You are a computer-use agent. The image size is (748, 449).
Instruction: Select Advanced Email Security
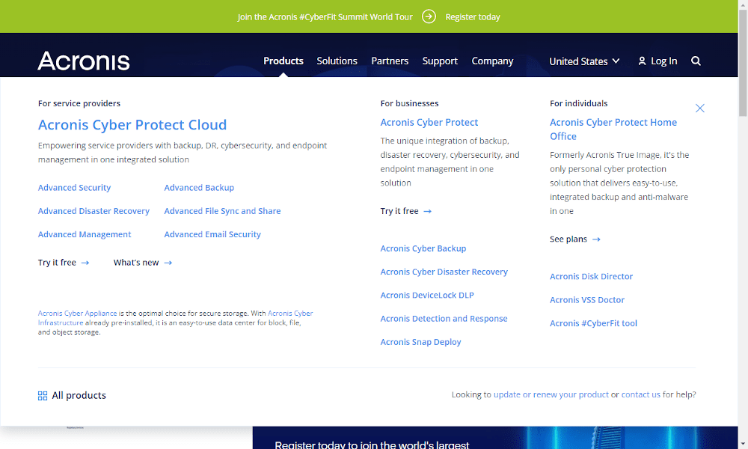click(212, 234)
